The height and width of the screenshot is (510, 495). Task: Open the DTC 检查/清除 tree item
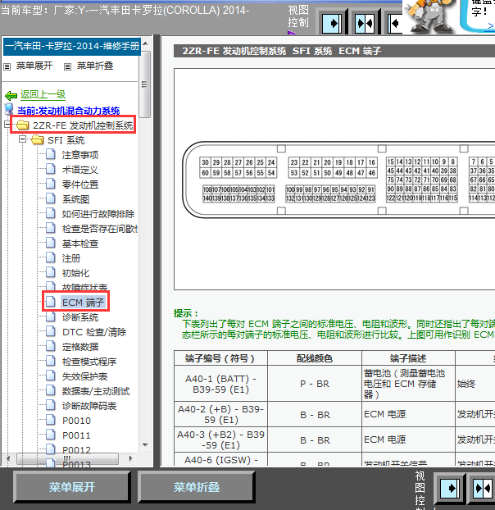(x=94, y=332)
